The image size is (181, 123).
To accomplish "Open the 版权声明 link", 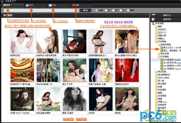I will 129,22.
